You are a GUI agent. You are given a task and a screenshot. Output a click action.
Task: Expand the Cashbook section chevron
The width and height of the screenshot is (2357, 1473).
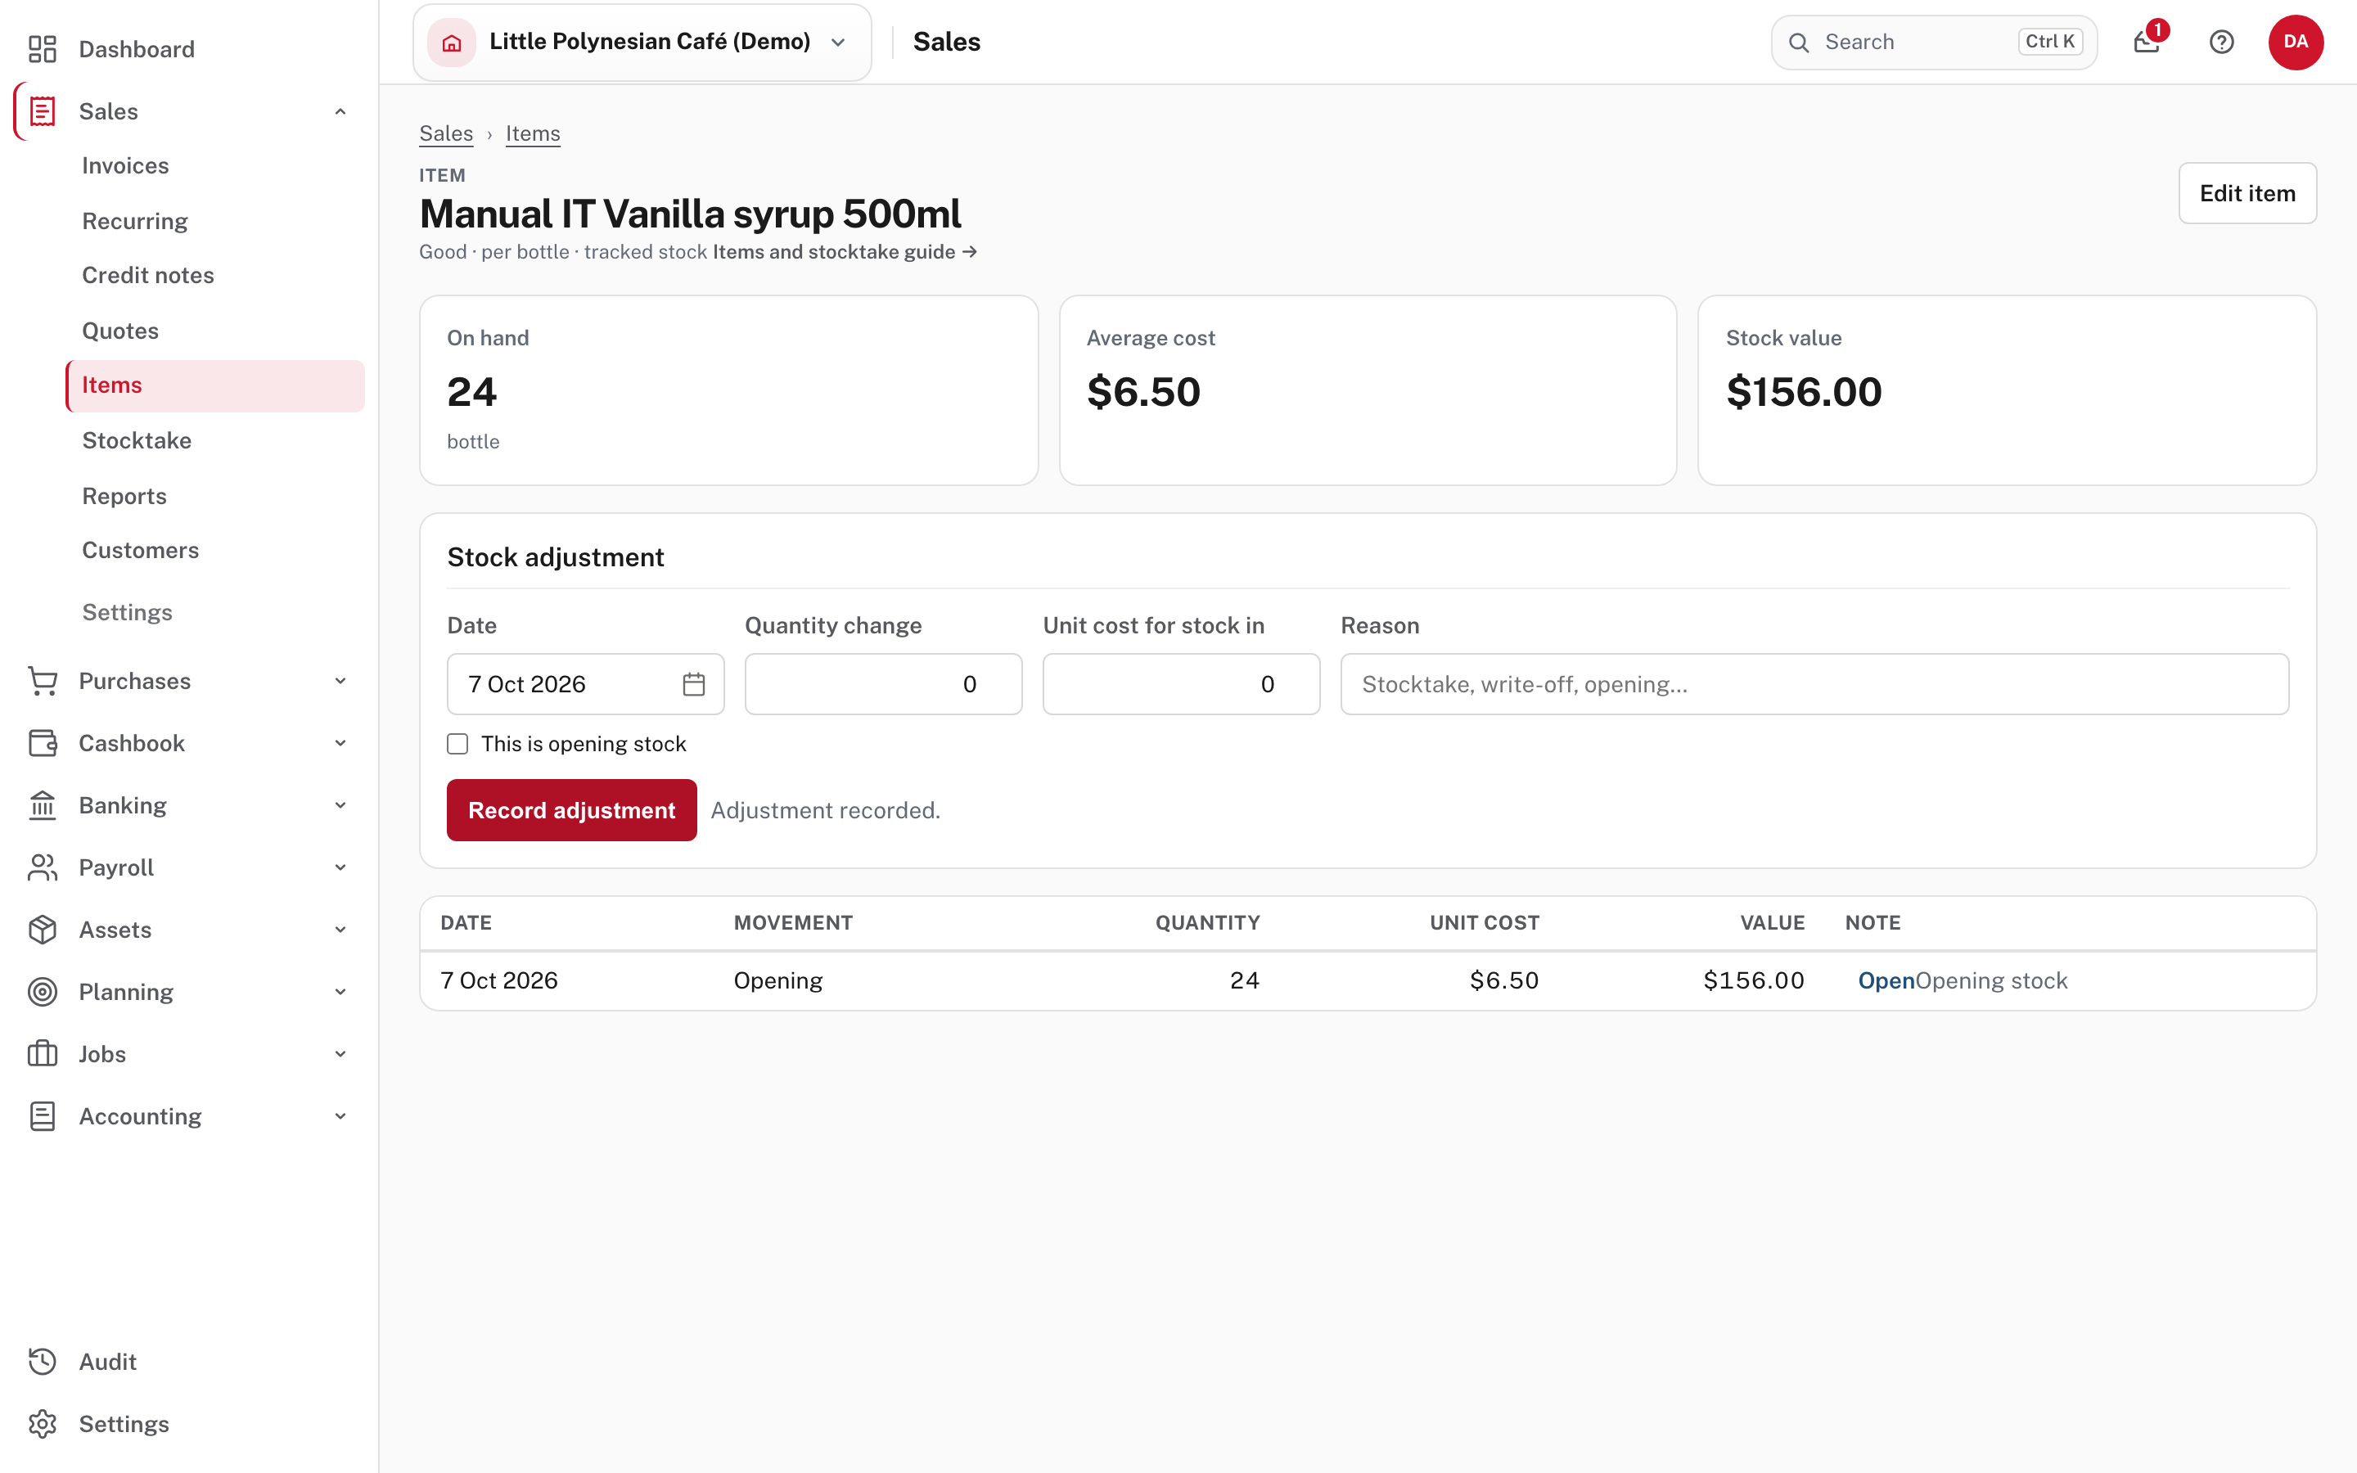[341, 743]
